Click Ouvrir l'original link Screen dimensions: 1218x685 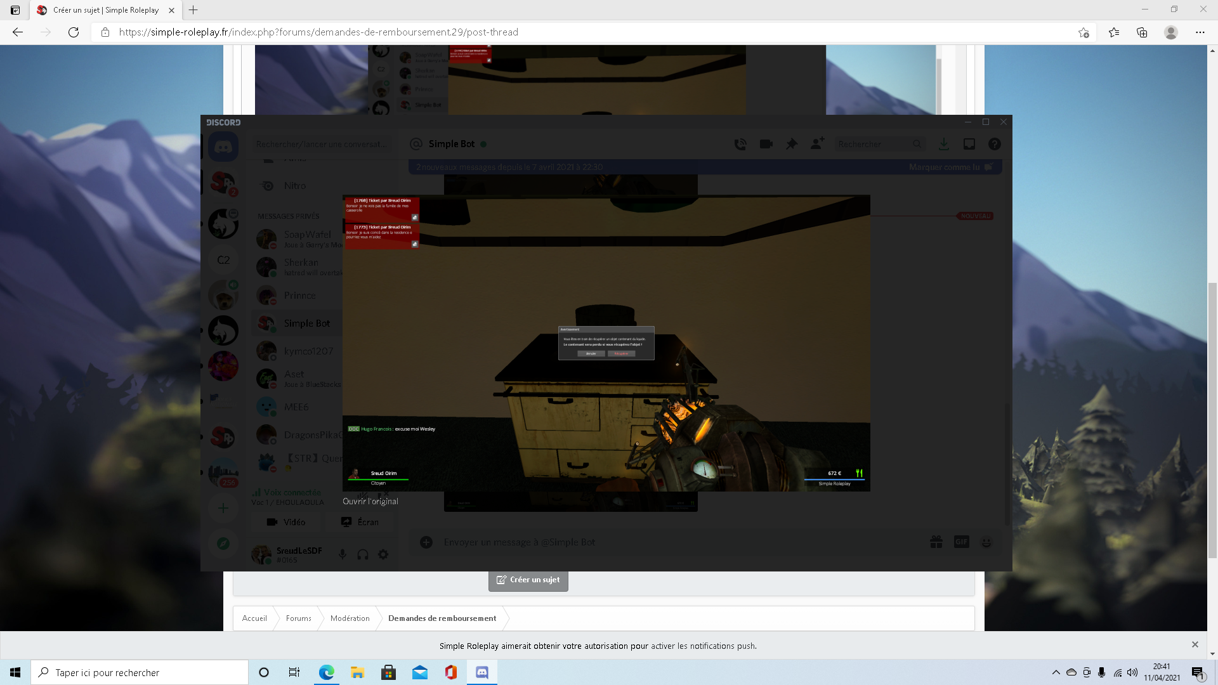click(370, 501)
